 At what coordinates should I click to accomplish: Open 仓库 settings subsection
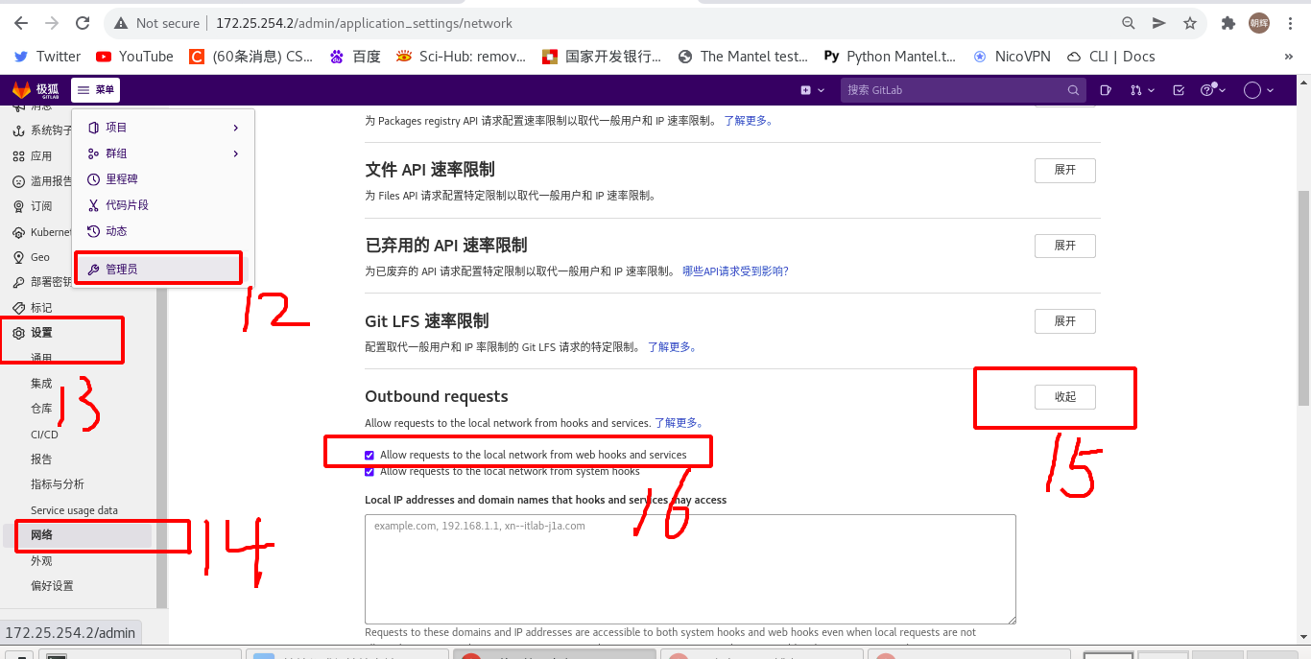[x=41, y=409]
